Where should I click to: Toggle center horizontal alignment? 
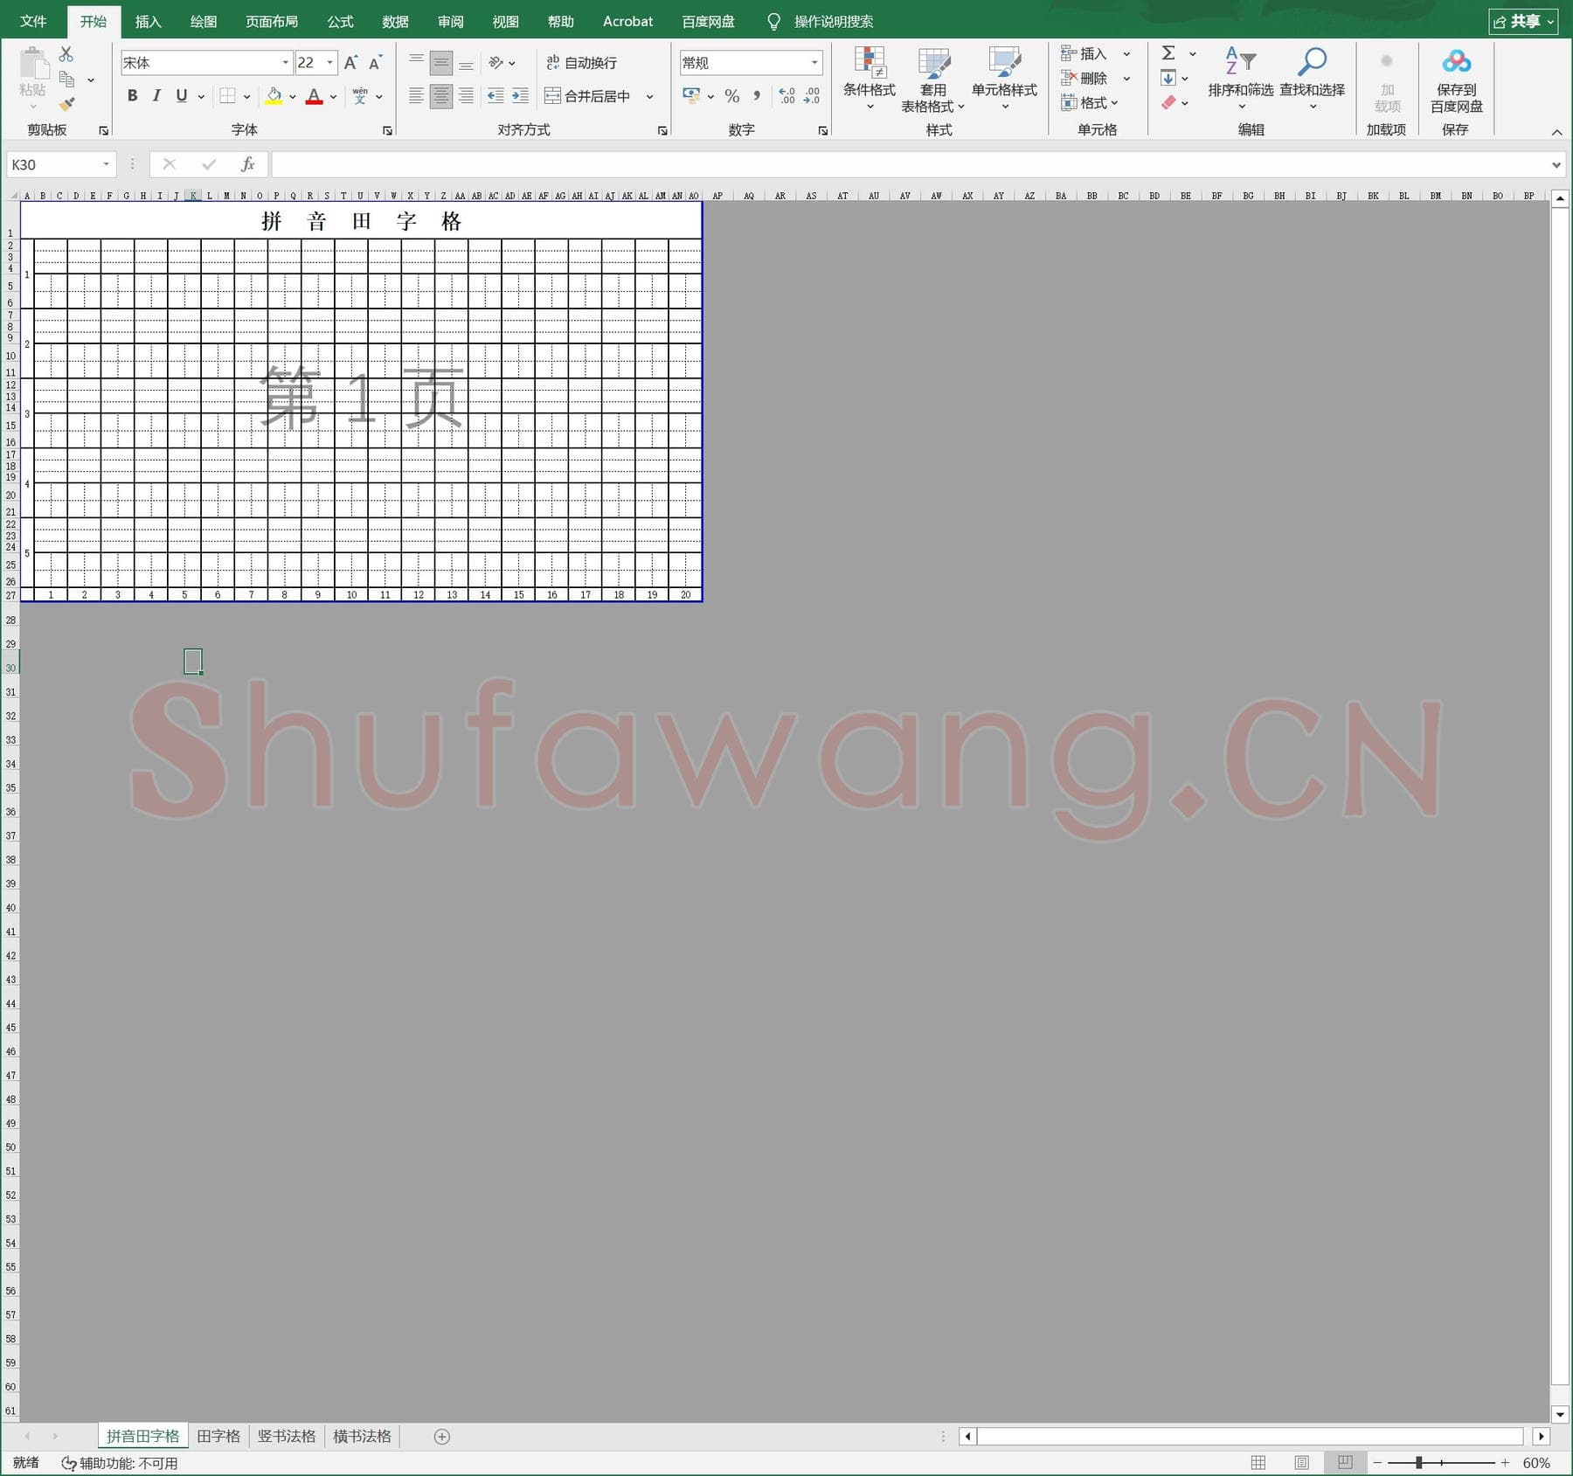pyautogui.click(x=441, y=96)
